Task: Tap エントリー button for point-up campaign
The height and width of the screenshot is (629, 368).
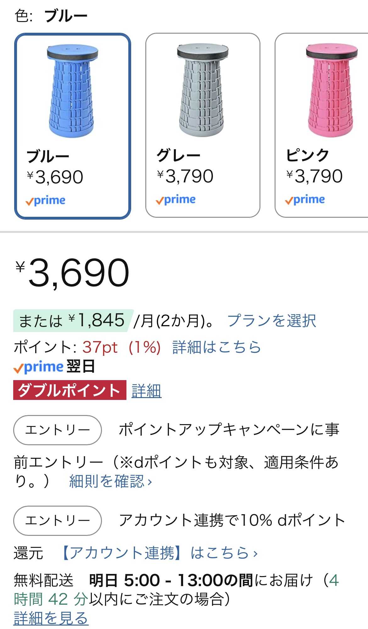Action: [57, 430]
